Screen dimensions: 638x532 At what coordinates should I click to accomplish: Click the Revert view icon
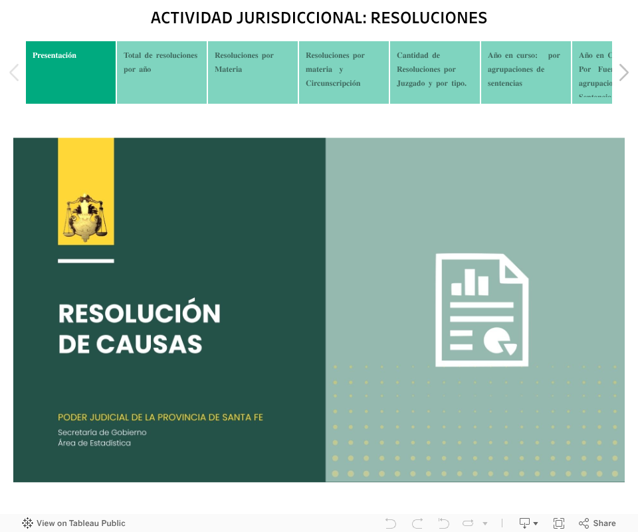[x=443, y=523]
